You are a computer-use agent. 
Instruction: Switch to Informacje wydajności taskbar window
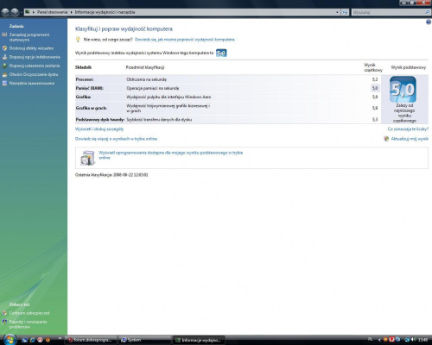click(x=198, y=340)
